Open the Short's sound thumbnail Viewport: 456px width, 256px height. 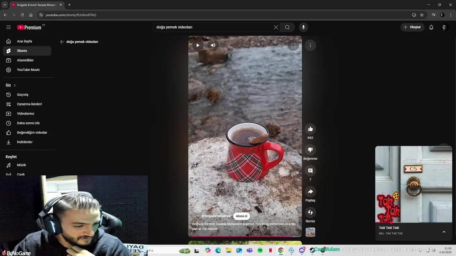click(310, 232)
